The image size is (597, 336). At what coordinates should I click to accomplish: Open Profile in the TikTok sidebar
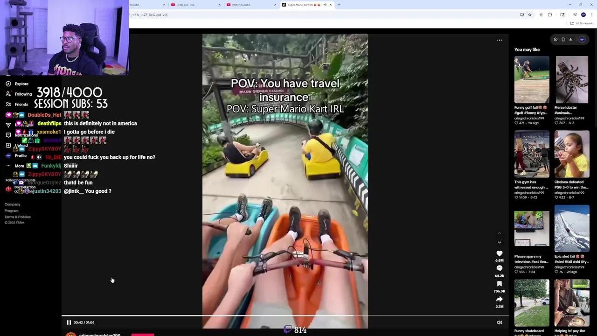(x=21, y=156)
